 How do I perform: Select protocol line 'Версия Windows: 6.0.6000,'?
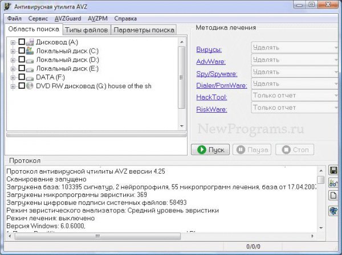(46, 226)
